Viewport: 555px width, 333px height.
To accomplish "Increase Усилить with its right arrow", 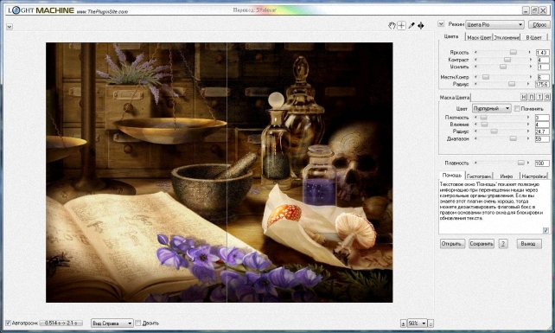I will 531,67.
